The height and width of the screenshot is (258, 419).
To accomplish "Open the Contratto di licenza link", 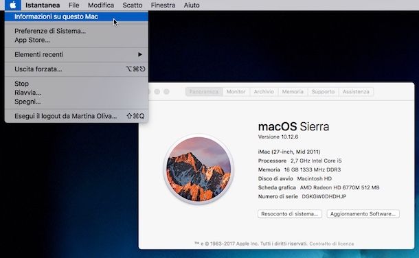I will 331,244.
